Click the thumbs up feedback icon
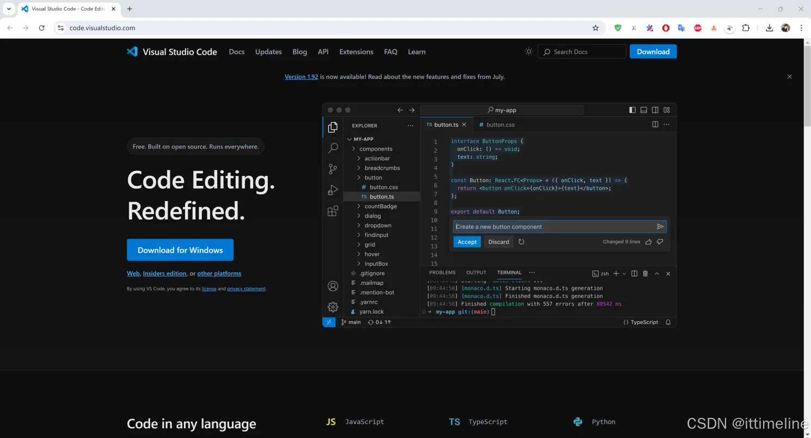This screenshot has width=811, height=438. (x=648, y=242)
